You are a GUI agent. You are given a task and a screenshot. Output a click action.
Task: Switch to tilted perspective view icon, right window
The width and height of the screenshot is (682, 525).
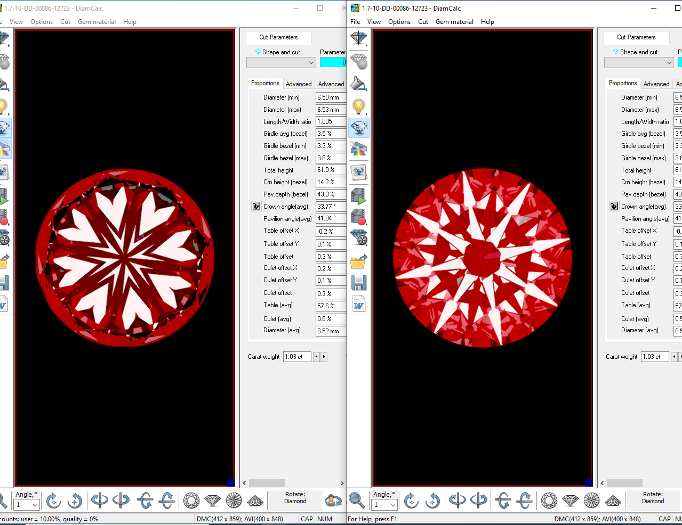613,501
